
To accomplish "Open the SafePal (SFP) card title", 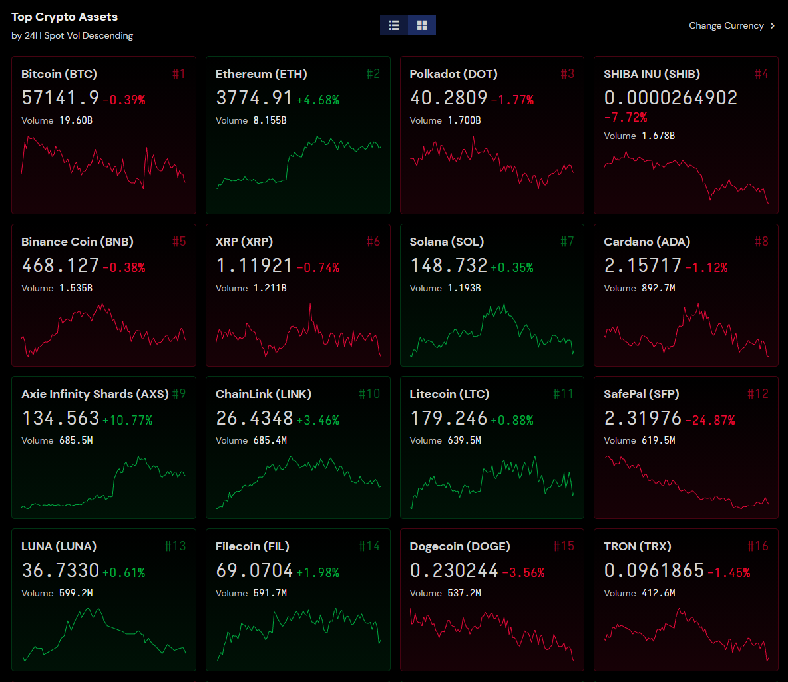I will (642, 394).
